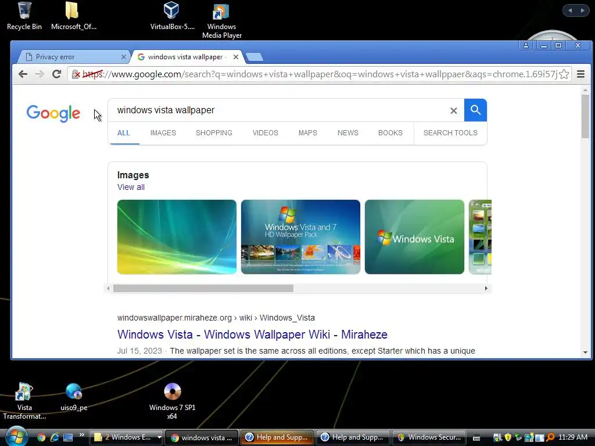Screen dimensions: 595x446
Task: Click the tray security shield icon
Action: click(x=508, y=437)
